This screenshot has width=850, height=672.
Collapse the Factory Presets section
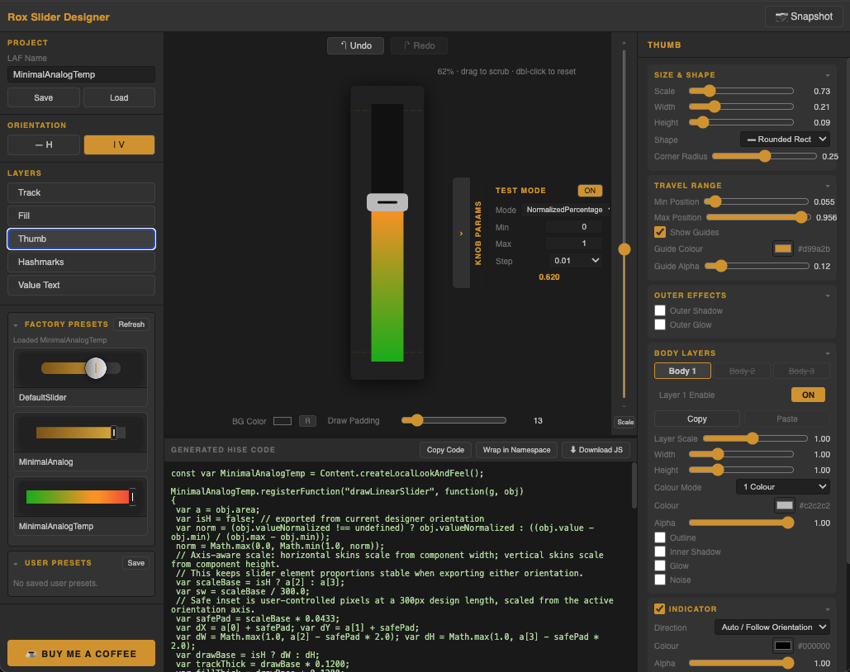[x=16, y=324]
